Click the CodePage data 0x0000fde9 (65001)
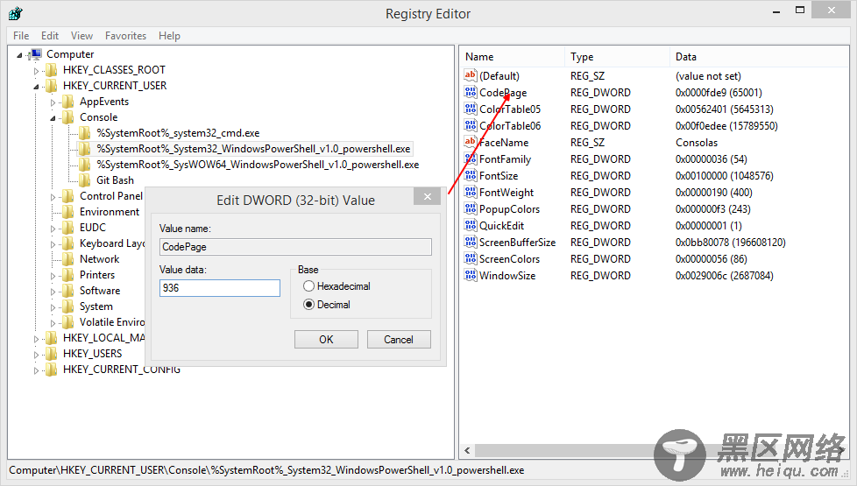This screenshot has height=486, width=857. click(719, 92)
